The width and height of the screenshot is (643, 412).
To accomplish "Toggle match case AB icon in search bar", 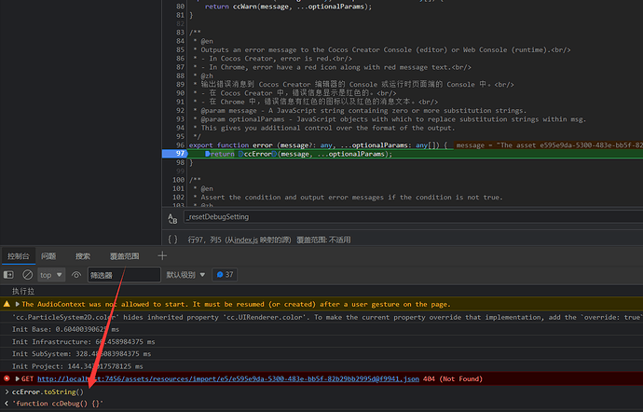I will (172, 218).
